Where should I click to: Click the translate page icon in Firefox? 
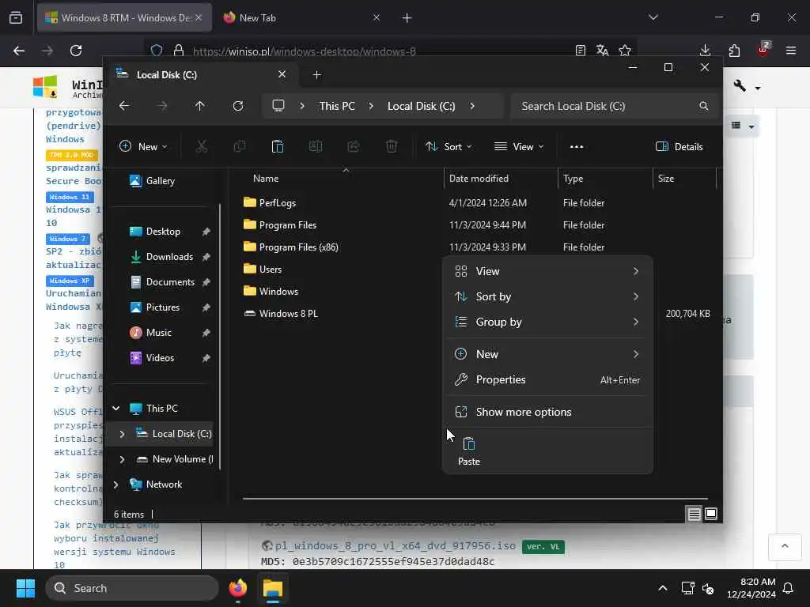tap(602, 51)
